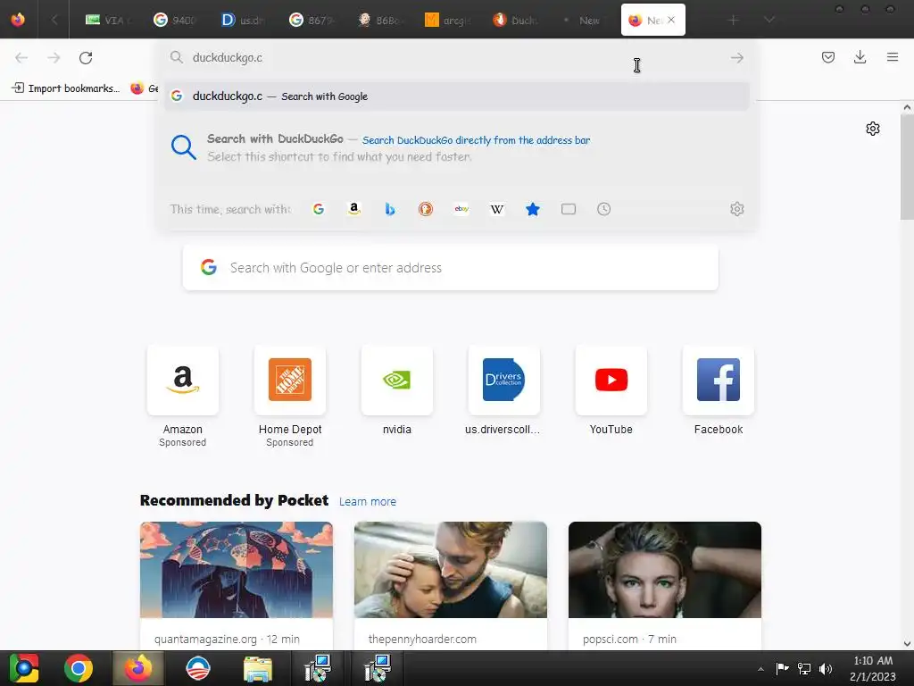Click the Go arrow in address bar

(736, 58)
